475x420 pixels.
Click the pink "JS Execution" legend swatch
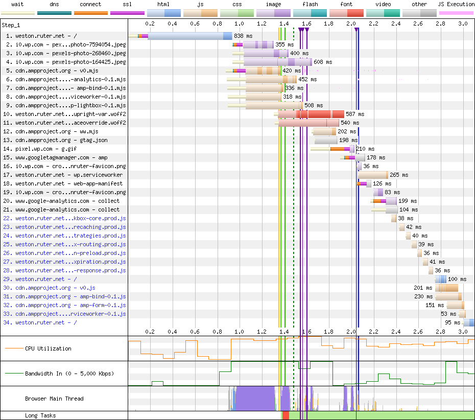(456, 13)
